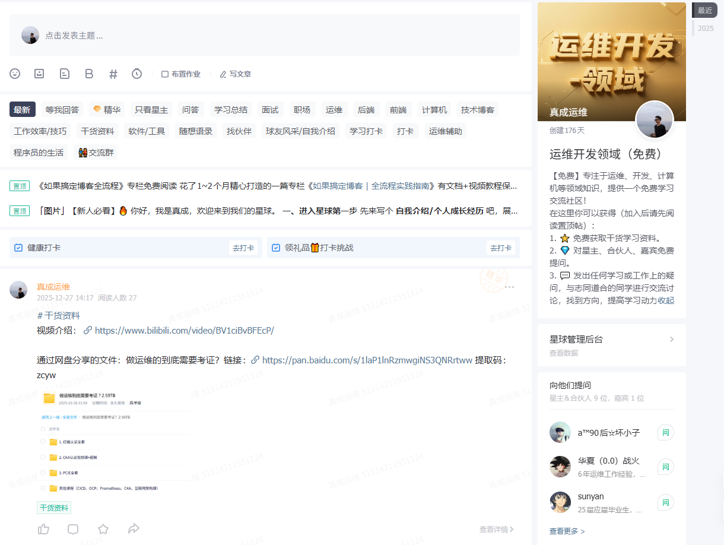Click the 领礼品打卡挑战 checkbox icon
The image size is (724, 545).
tap(276, 248)
